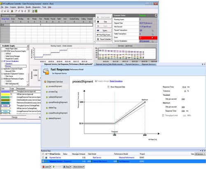Click the blue Throughput service Approval color swatch

[5, 92]
